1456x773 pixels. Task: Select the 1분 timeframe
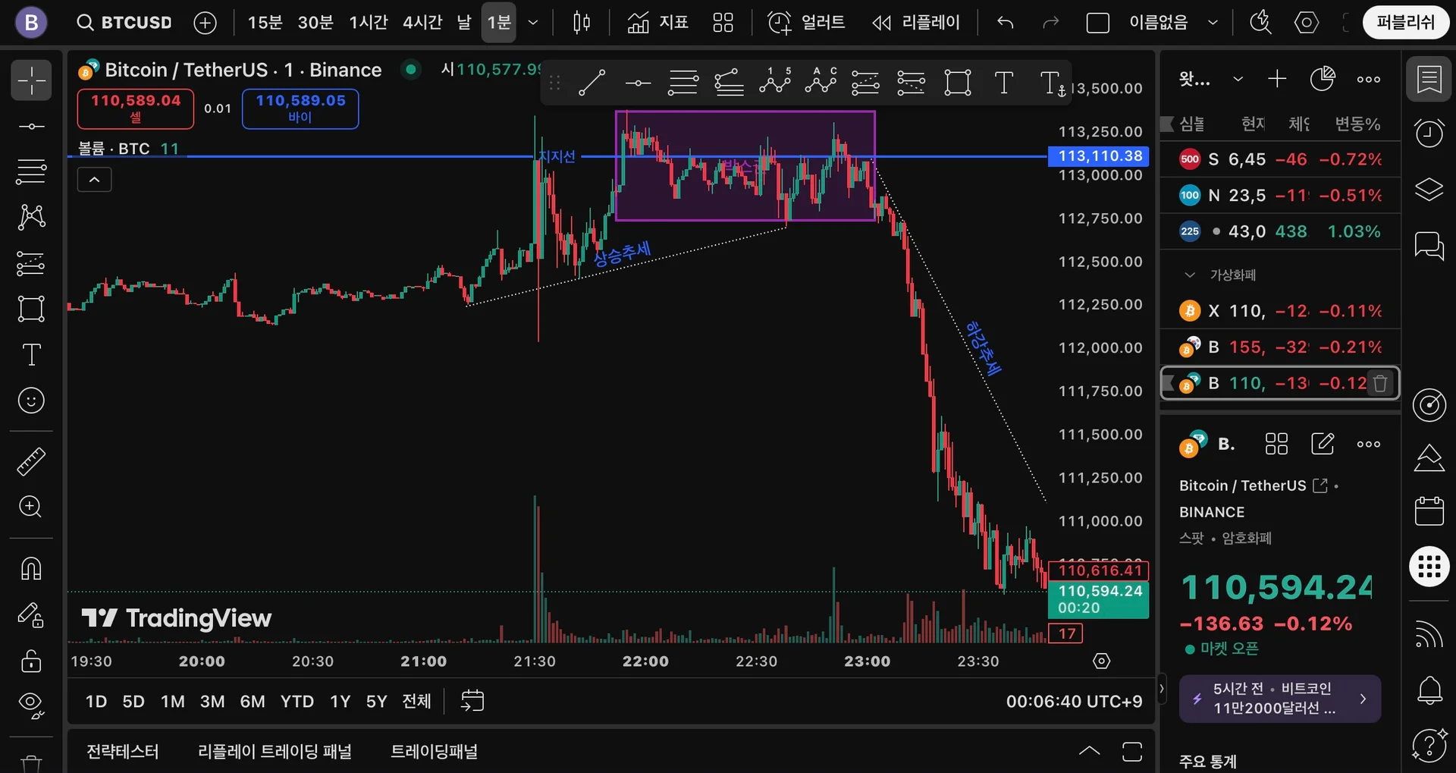(x=499, y=23)
